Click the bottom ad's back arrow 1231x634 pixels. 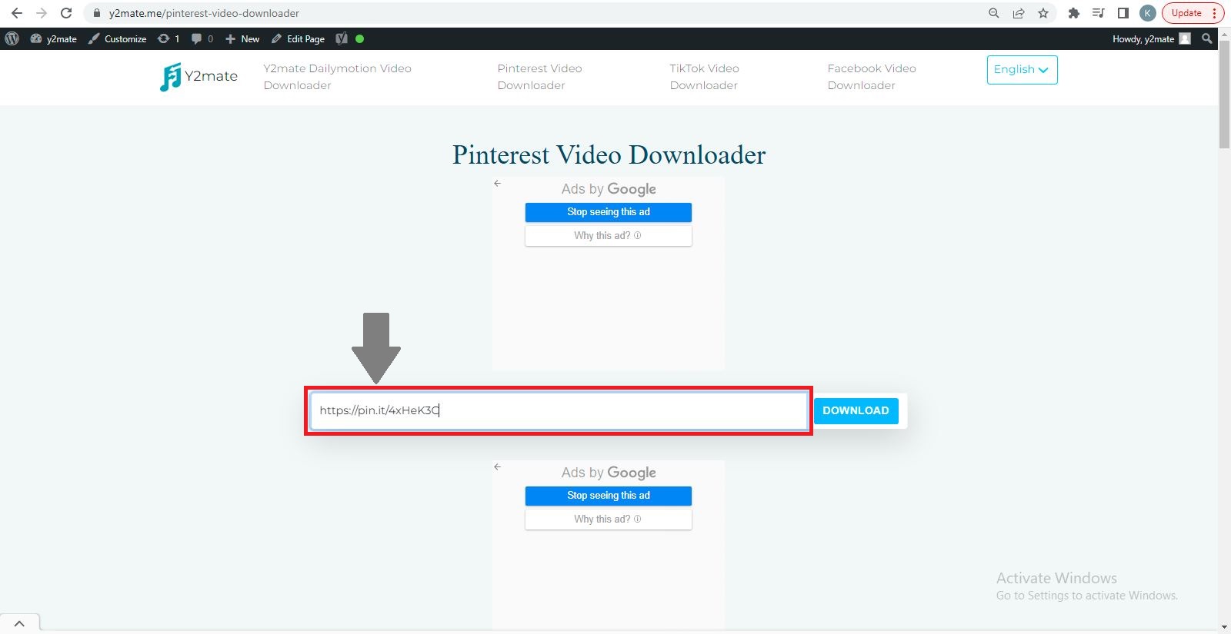tap(498, 466)
